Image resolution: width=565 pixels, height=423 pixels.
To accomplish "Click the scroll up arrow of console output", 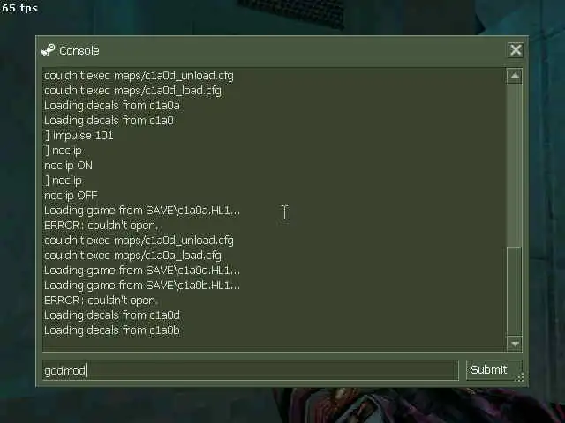I will 515,76.
